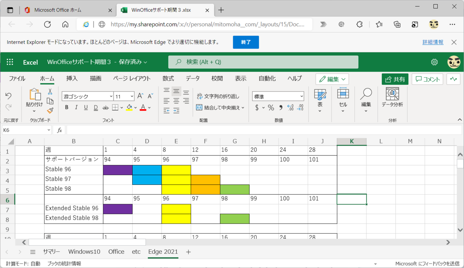Image resolution: width=464 pixels, height=268 pixels.
Task: Click the activity catch-up icon beside コメント
Action: click(453, 79)
